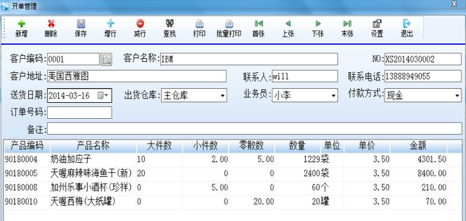Screen dimensions: 466x221
Task: Click the 客户编码 input field with 0001
Action: point(74,59)
